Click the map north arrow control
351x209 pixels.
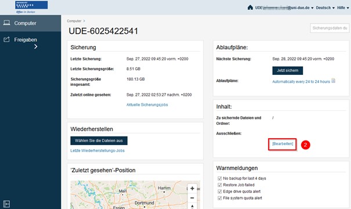tap(192, 206)
